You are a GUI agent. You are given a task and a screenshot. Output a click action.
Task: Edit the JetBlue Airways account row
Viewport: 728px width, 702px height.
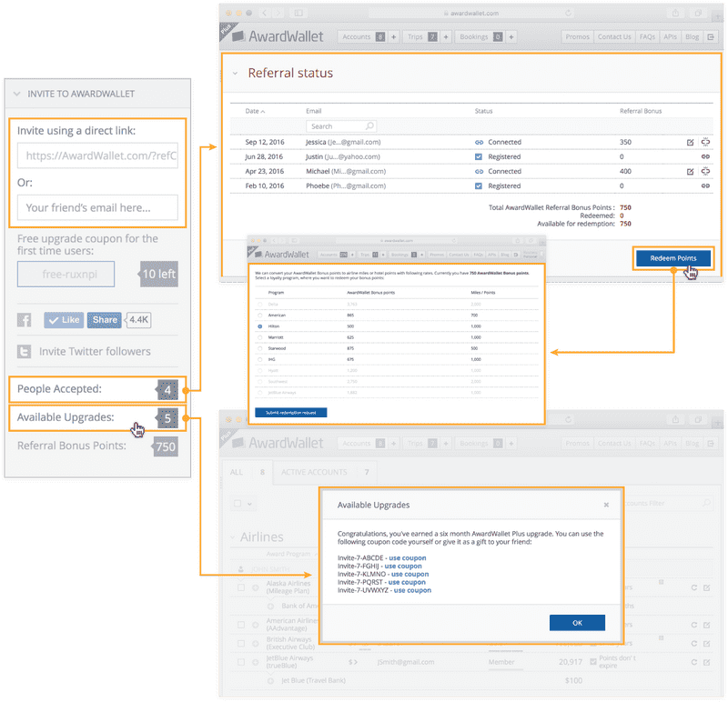click(706, 662)
